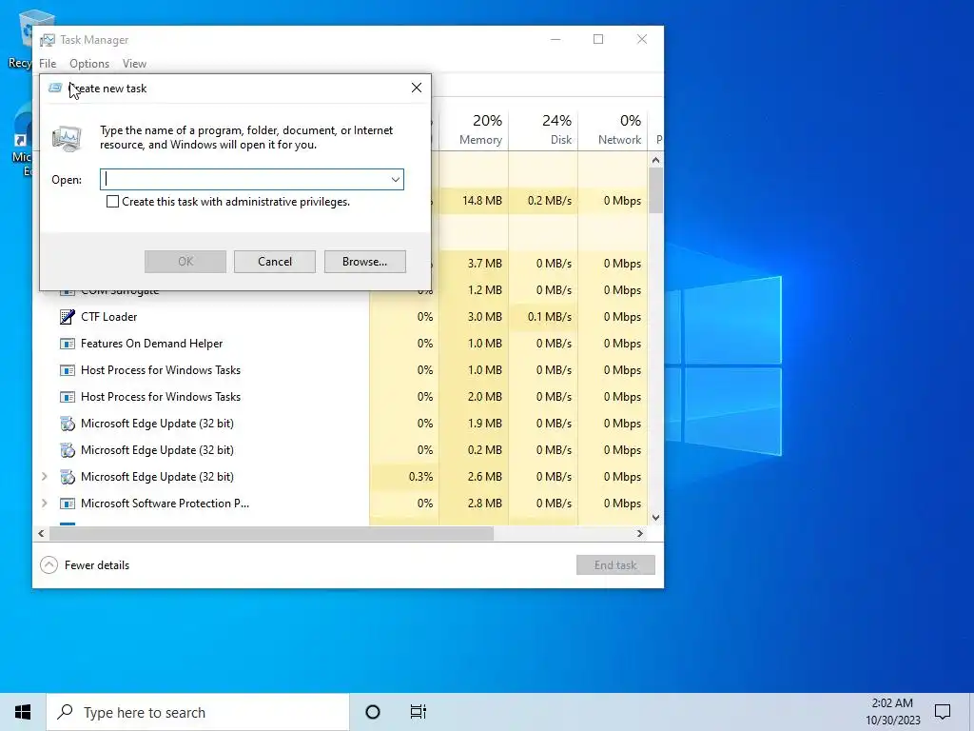974x731 pixels.
Task: Click the horizontal scrollbar left arrow
Action: point(41,533)
